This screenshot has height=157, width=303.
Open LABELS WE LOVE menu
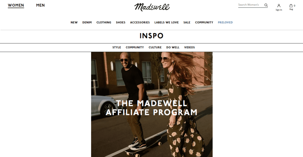click(167, 22)
